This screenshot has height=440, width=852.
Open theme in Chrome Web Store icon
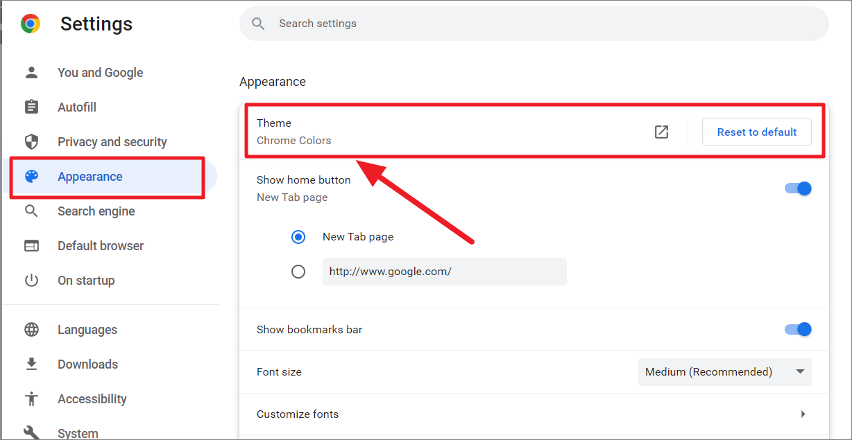pyautogui.click(x=662, y=132)
